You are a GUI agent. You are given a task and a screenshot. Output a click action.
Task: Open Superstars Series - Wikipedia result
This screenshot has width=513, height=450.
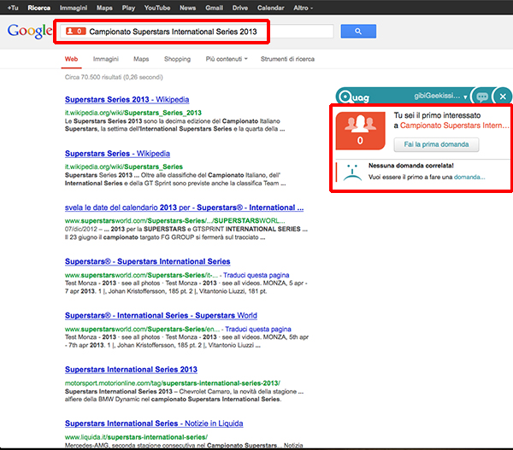tap(117, 154)
